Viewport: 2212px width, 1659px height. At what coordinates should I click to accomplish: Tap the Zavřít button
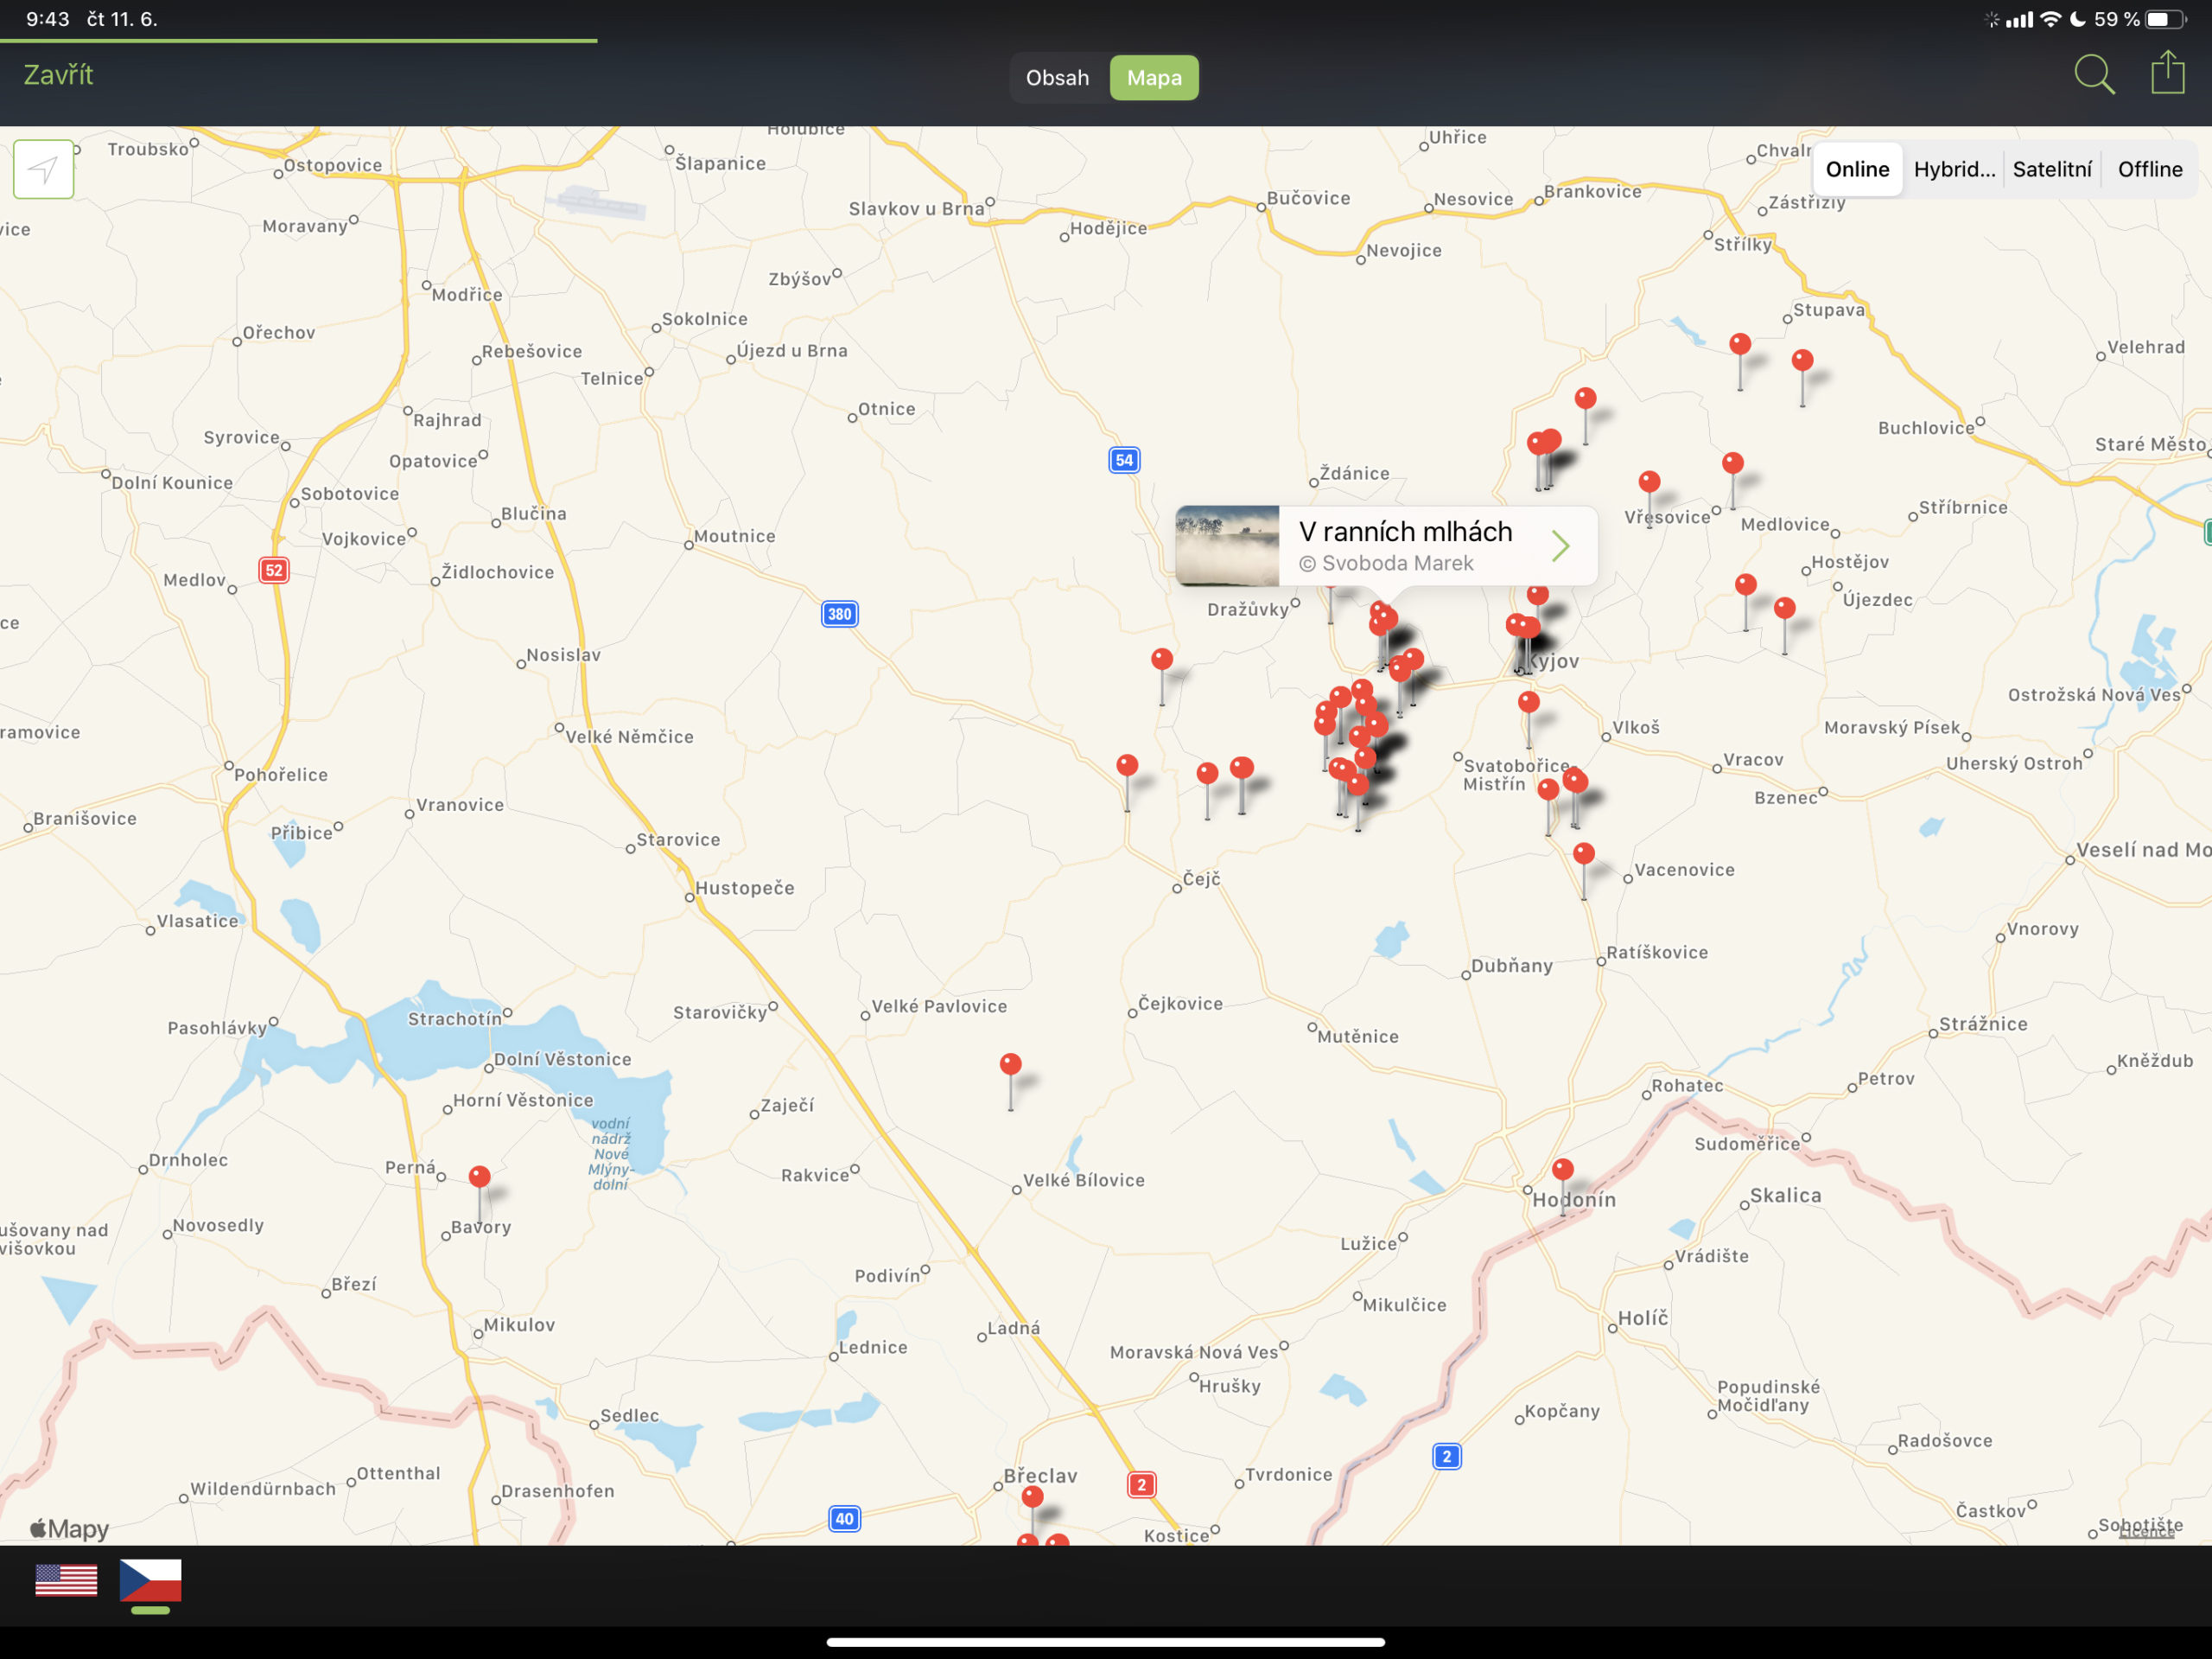point(58,75)
